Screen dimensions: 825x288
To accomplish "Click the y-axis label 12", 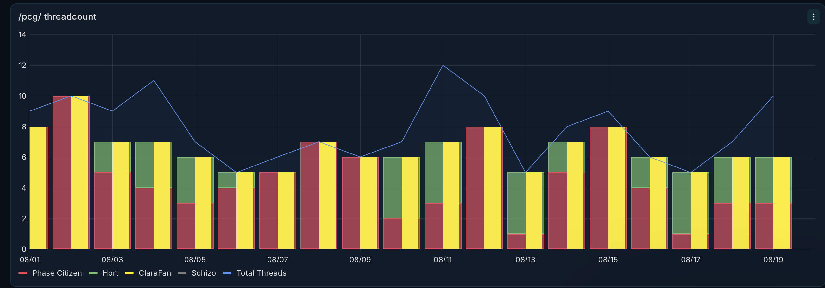I will tap(22, 65).
